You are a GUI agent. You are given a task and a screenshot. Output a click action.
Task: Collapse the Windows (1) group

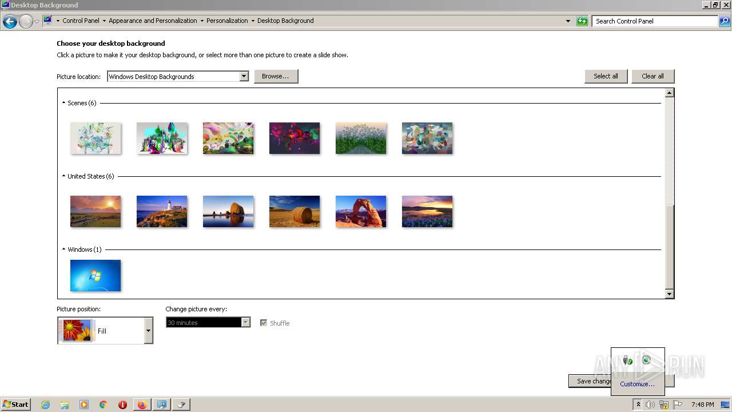[63, 249]
